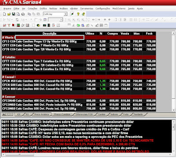
Task: Click the Print preview icon
Action: click(x=18, y=14)
